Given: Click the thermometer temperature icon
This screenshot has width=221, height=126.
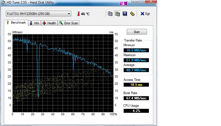Looking at the screenshot, I should coord(78,14).
